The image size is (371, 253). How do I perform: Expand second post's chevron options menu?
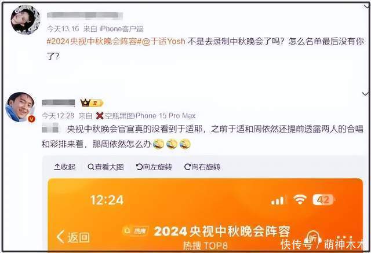point(366,94)
